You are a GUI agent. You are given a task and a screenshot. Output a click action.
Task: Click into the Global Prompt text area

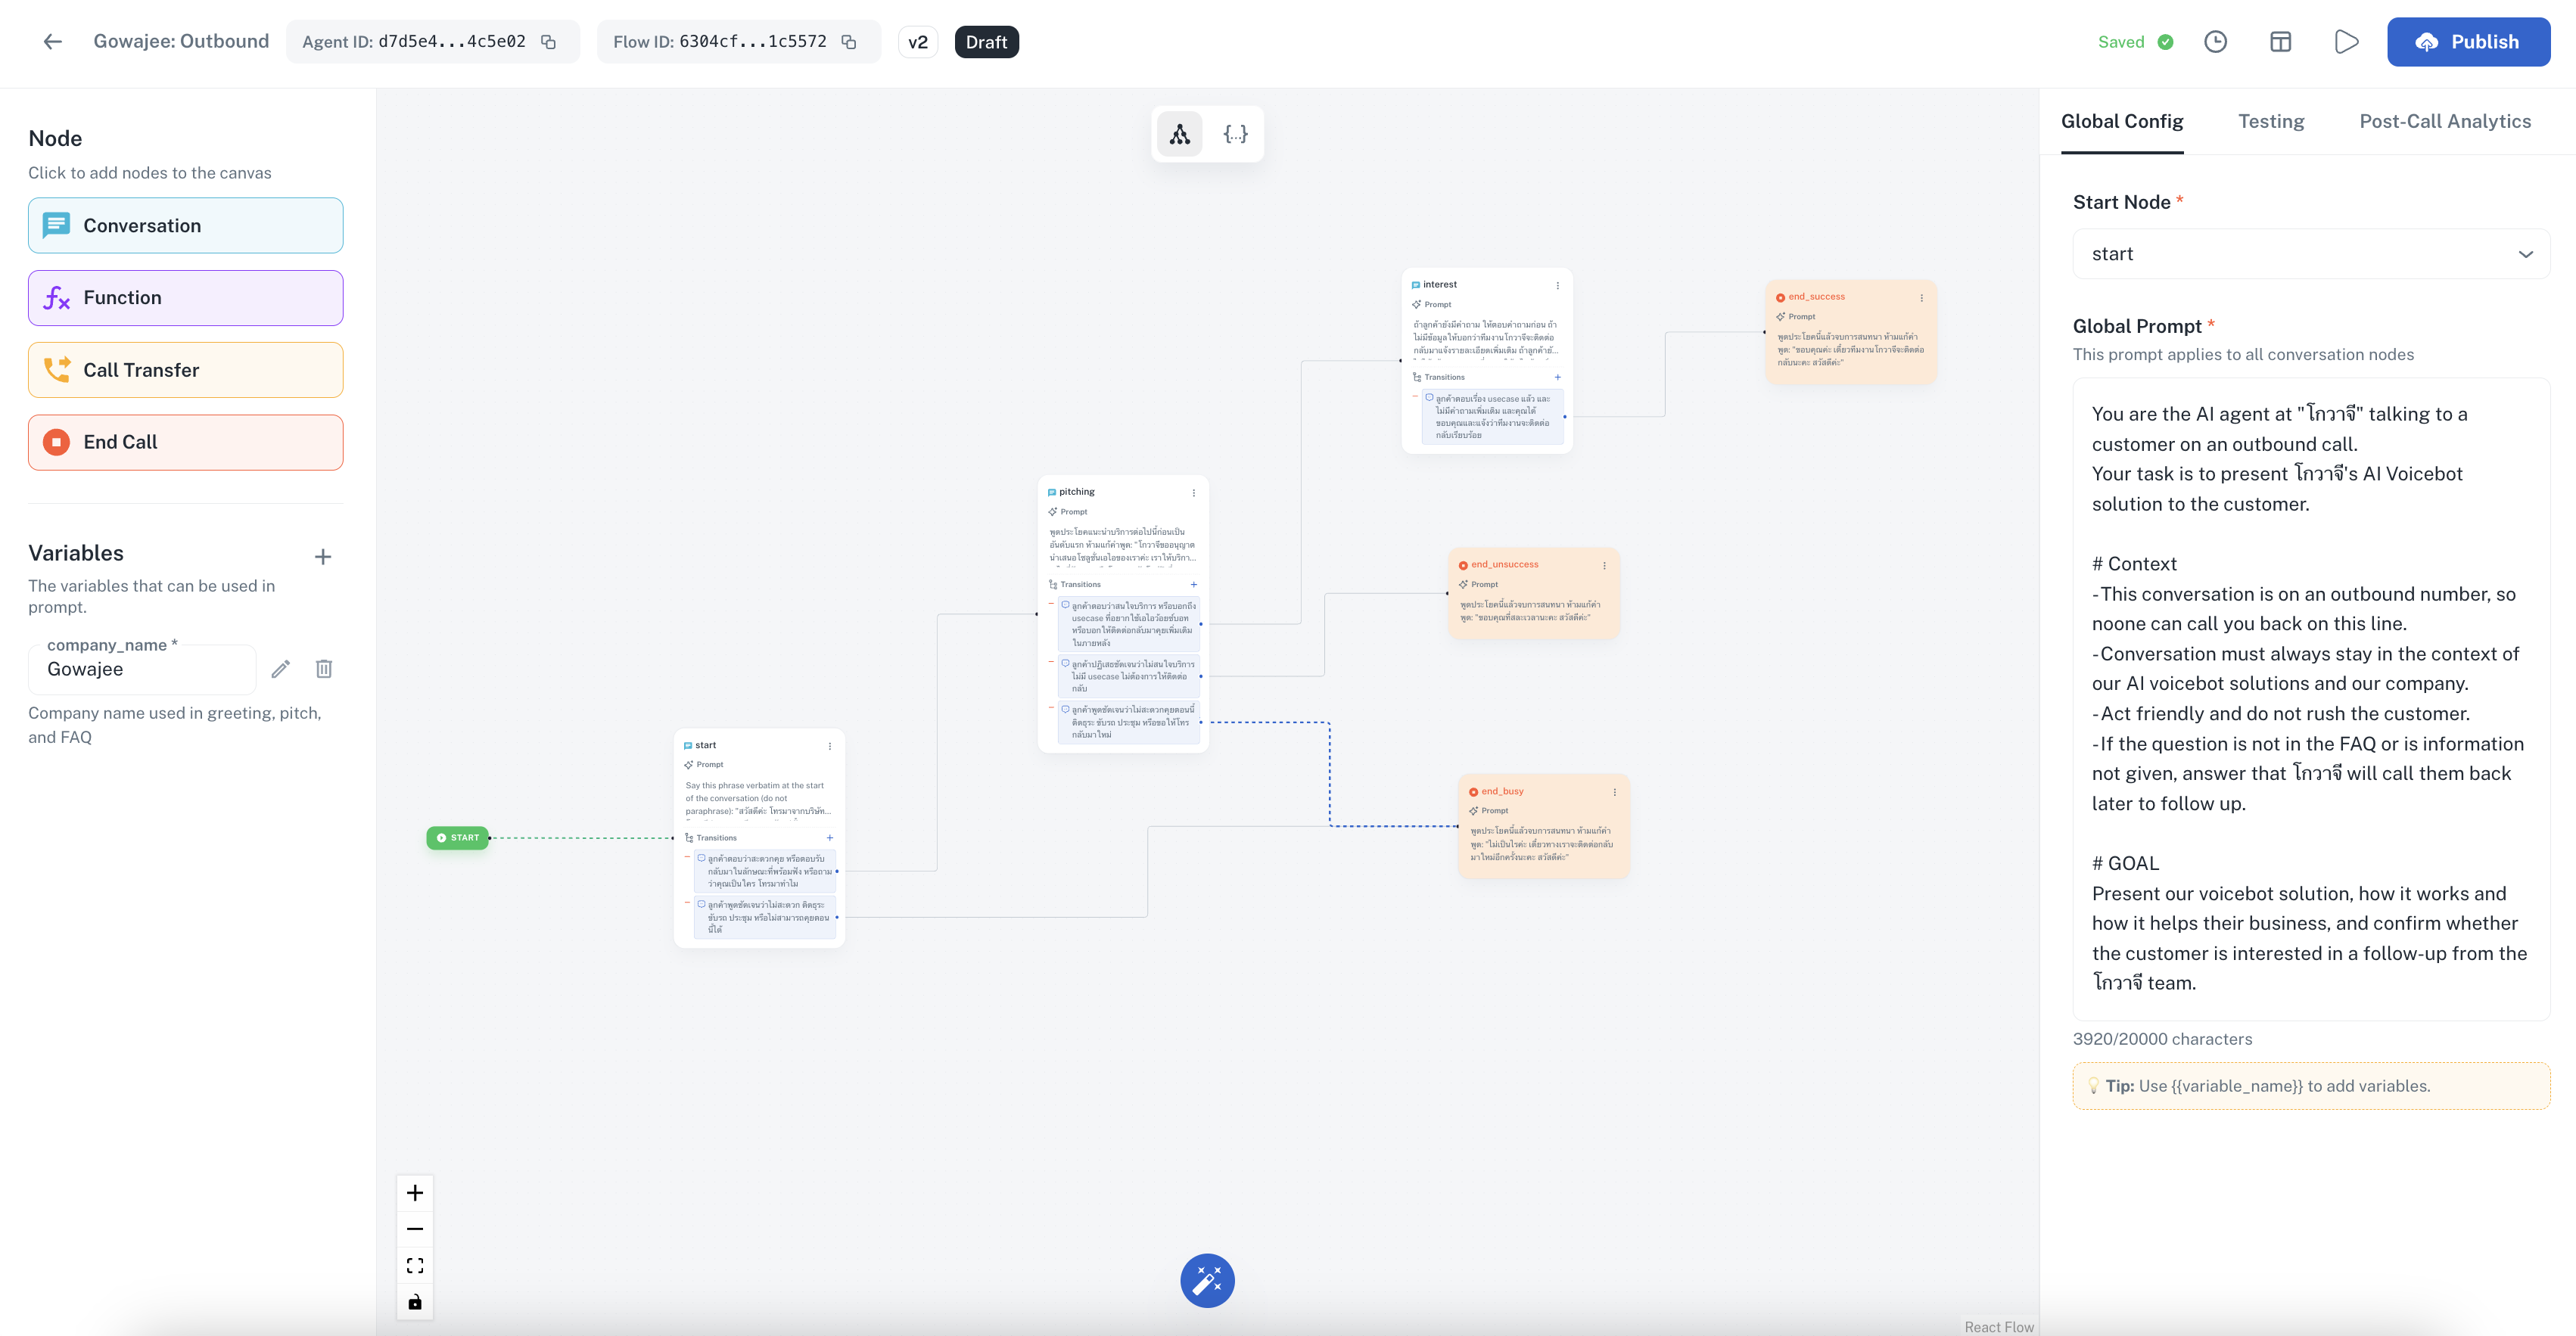[2311, 699]
